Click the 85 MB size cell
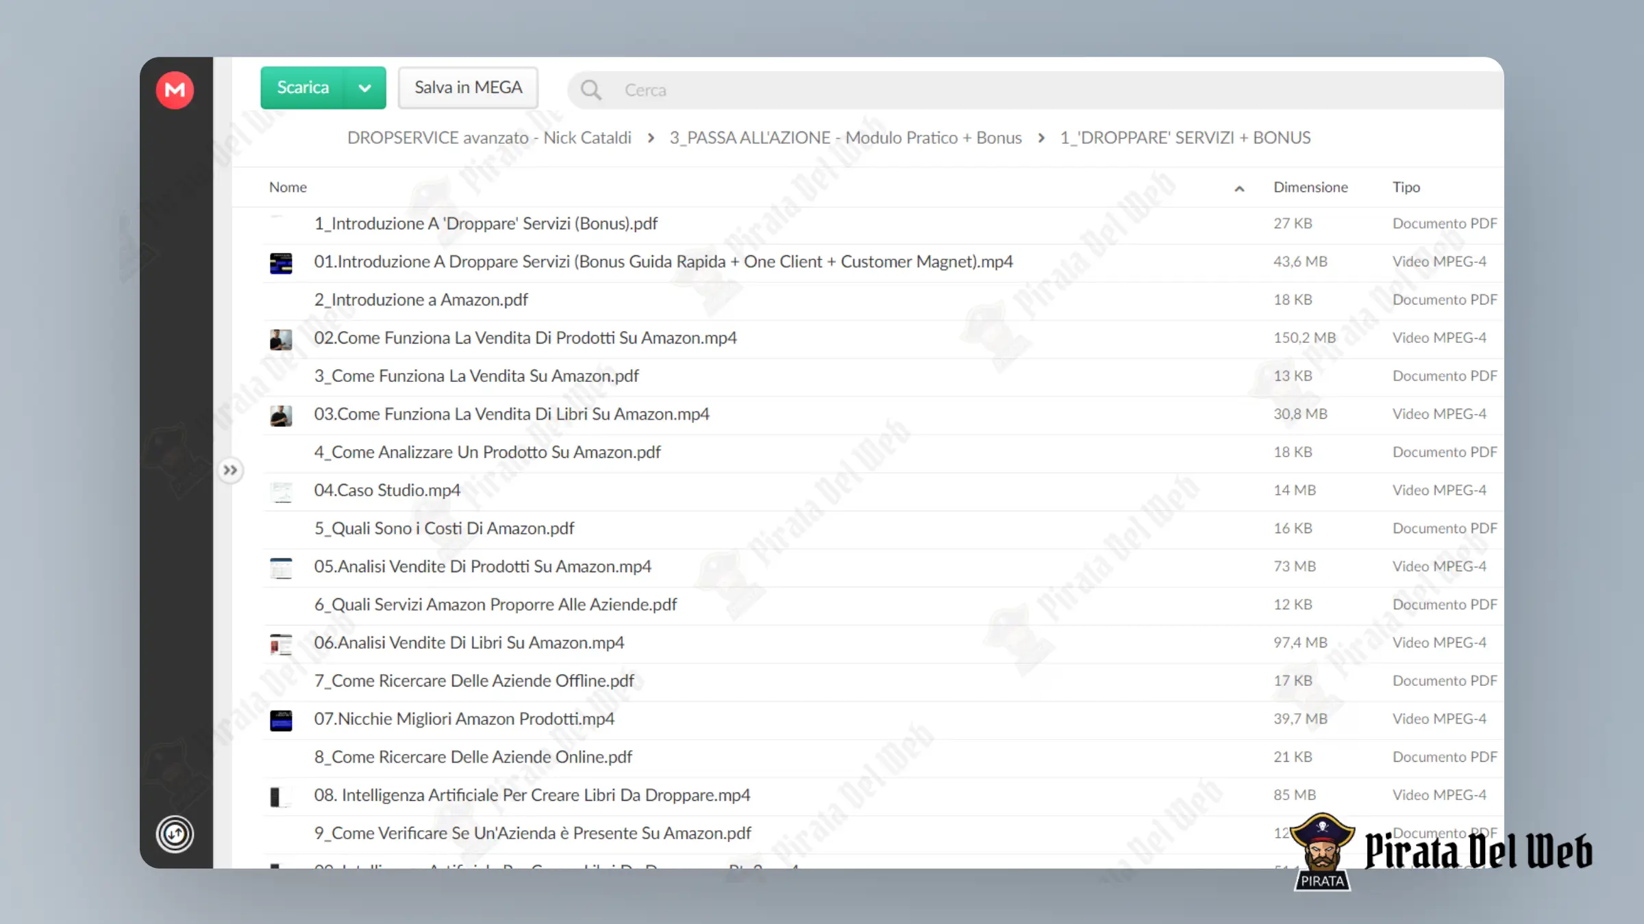 (1295, 795)
